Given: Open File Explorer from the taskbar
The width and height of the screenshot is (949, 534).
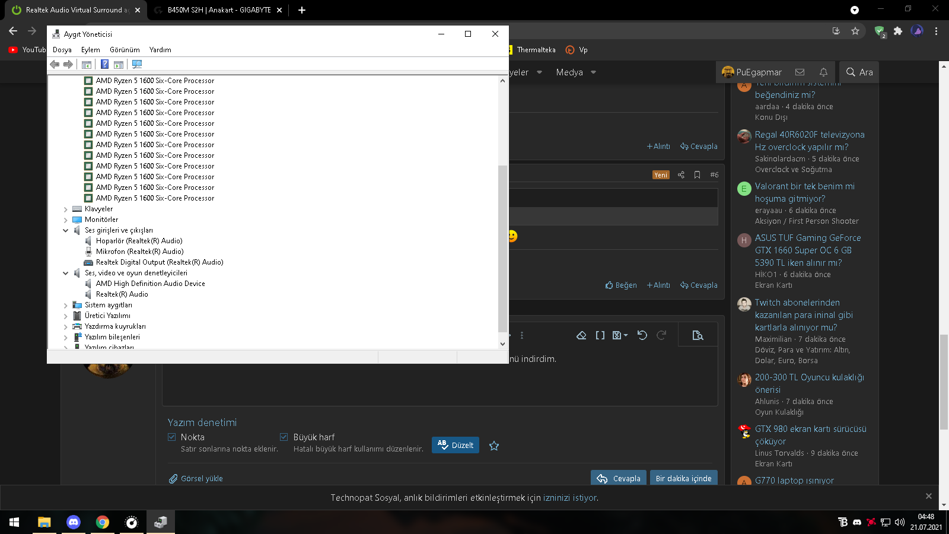Looking at the screenshot, I should (44, 522).
